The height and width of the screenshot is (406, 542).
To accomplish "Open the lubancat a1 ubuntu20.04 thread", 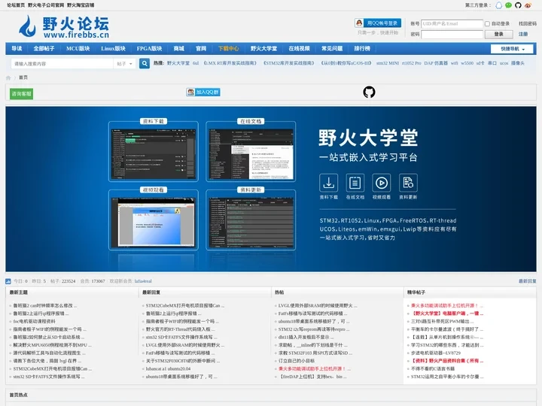I will 168,369.
